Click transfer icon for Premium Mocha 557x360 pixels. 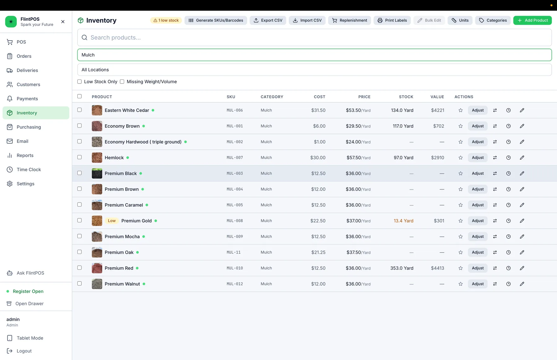tap(495, 237)
